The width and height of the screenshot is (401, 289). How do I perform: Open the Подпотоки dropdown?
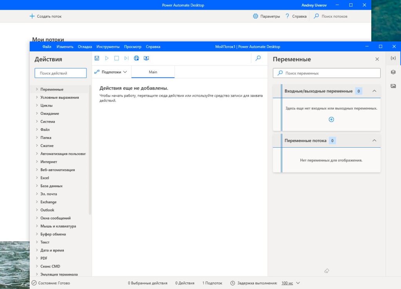click(111, 72)
